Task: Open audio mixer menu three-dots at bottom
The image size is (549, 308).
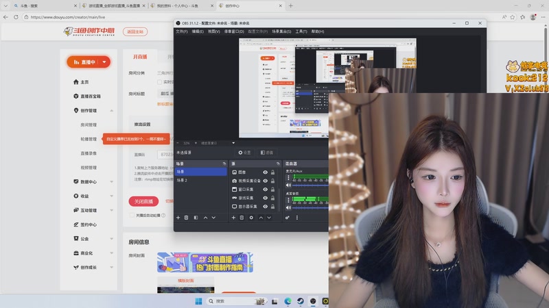Action: click(297, 218)
